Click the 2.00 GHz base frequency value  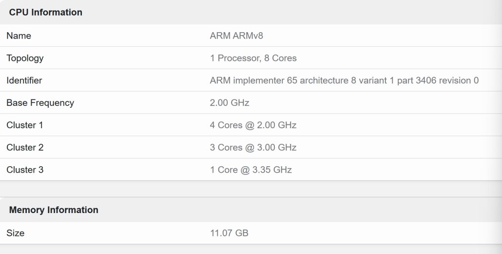(230, 103)
